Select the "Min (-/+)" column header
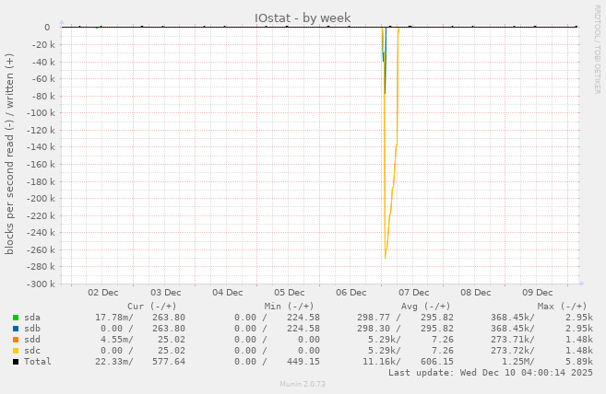 289,307
